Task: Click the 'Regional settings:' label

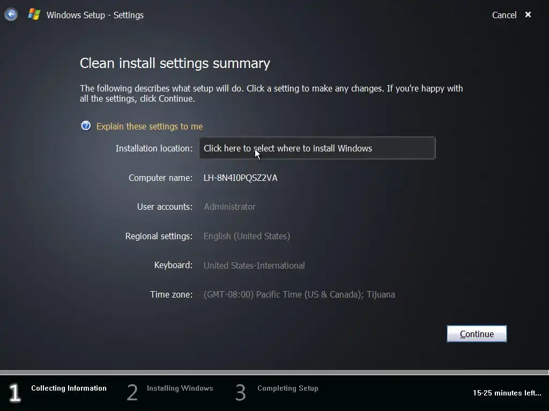Action: [x=159, y=236]
